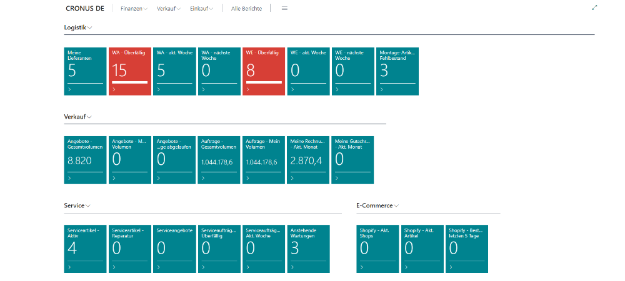Open the Montage-Artikel Fehlbestand tile
Image resolution: width=625 pixels, height=281 pixels.
[397, 71]
